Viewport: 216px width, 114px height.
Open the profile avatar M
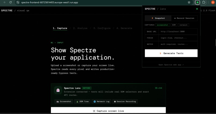click(x=213, y=2)
